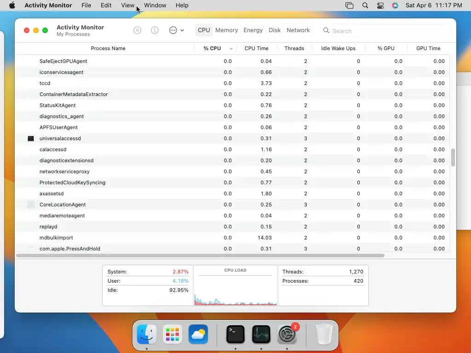
Task: Open Terminal from the Dock
Action: coord(235,334)
